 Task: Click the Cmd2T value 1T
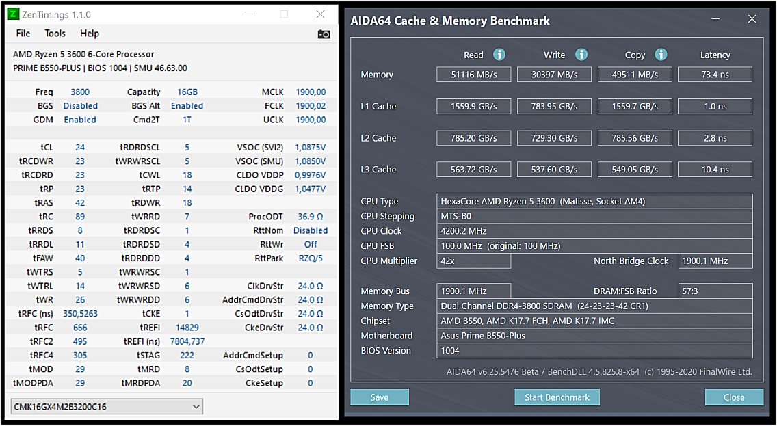187,120
